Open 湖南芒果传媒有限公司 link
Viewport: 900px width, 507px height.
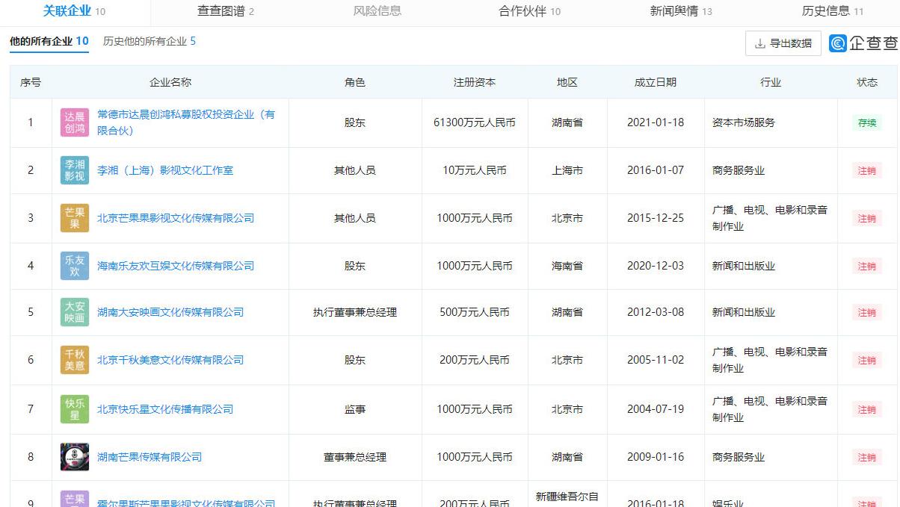point(150,457)
